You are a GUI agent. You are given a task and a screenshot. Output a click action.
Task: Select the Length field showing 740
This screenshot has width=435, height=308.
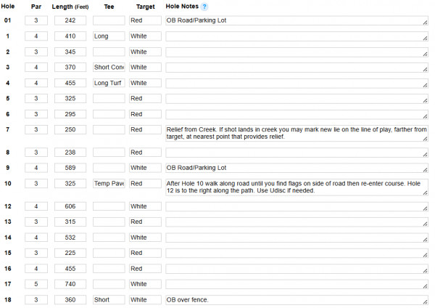point(70,284)
